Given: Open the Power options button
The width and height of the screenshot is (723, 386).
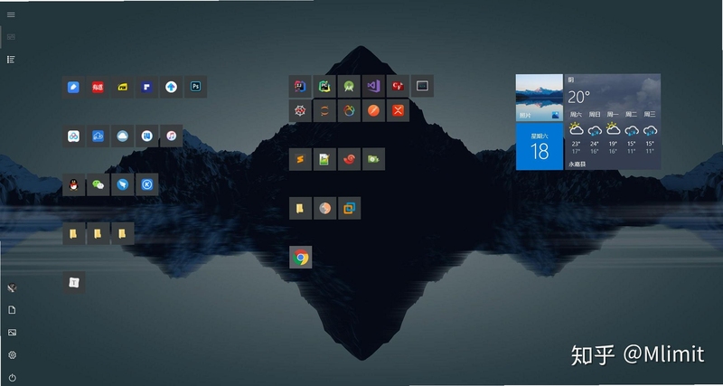Looking at the screenshot, I should coord(12,378).
